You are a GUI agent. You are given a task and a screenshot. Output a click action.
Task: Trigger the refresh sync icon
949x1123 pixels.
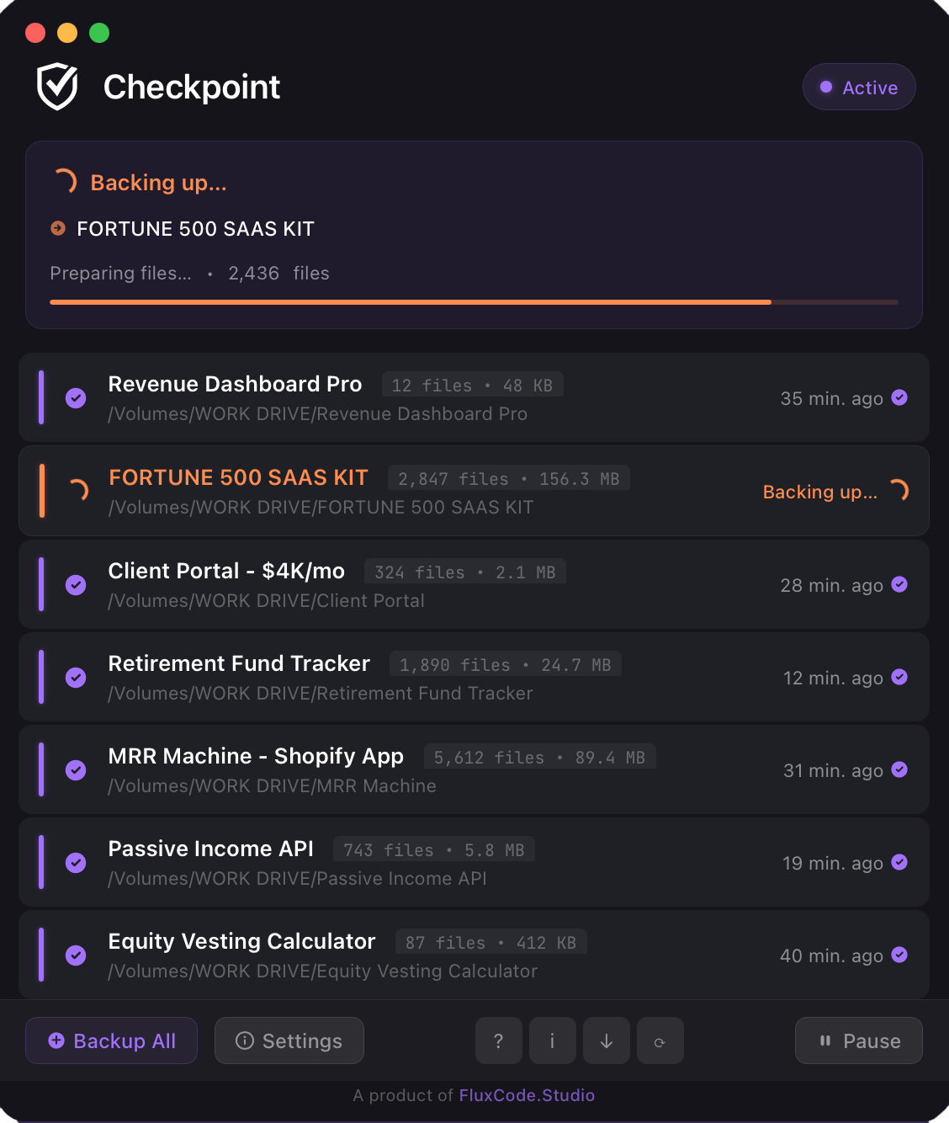pyautogui.click(x=660, y=1041)
